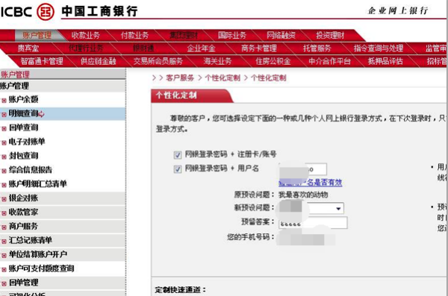Click the ICBC round logo emblem
Screen dimensions: 448x296
click(x=46, y=11)
